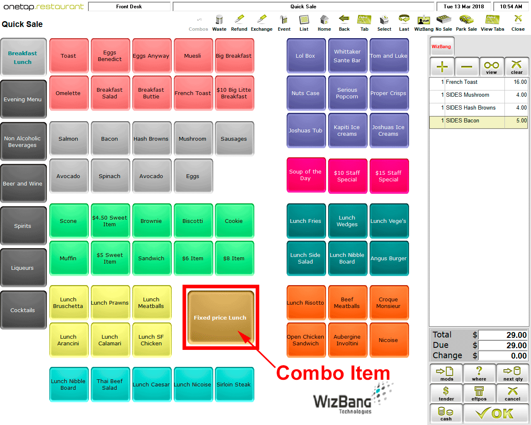
Task: Add Sirloin Steak to the sale
Action: 234,384
